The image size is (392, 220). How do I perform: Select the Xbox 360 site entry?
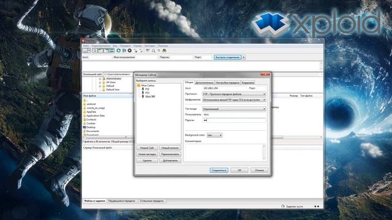(150, 97)
